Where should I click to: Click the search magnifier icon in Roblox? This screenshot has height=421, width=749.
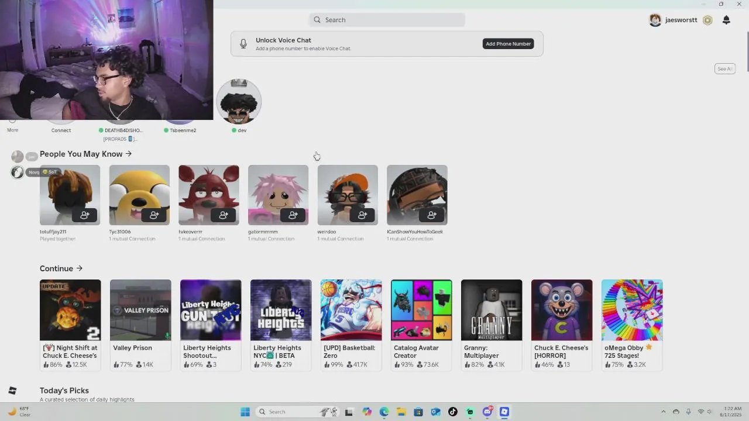coord(317,20)
